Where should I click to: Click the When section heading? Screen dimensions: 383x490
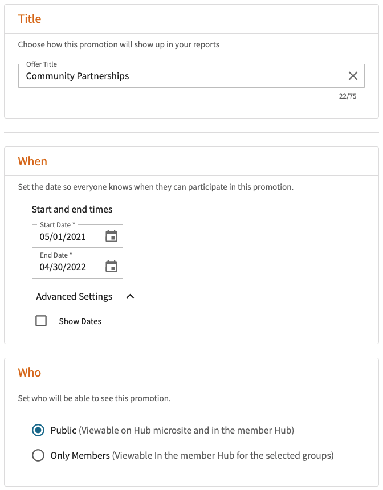32,161
